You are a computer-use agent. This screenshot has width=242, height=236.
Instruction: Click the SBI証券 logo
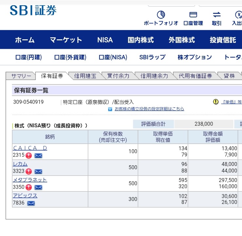click(33, 10)
